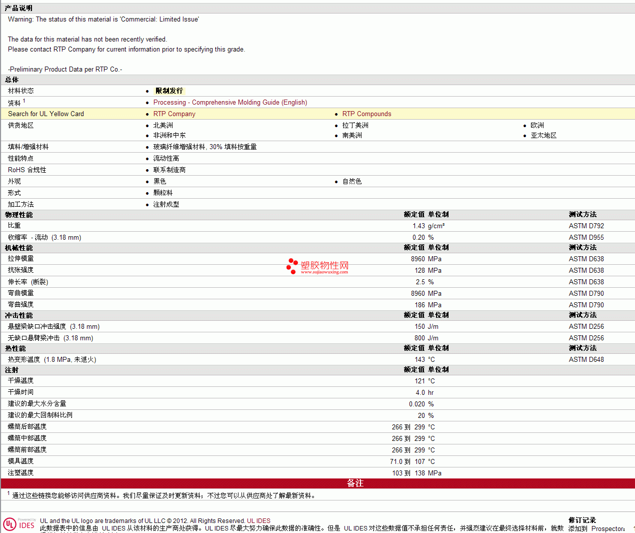
Task: Click the 建议的最大回制料比例 row label
Action: pos(40,415)
